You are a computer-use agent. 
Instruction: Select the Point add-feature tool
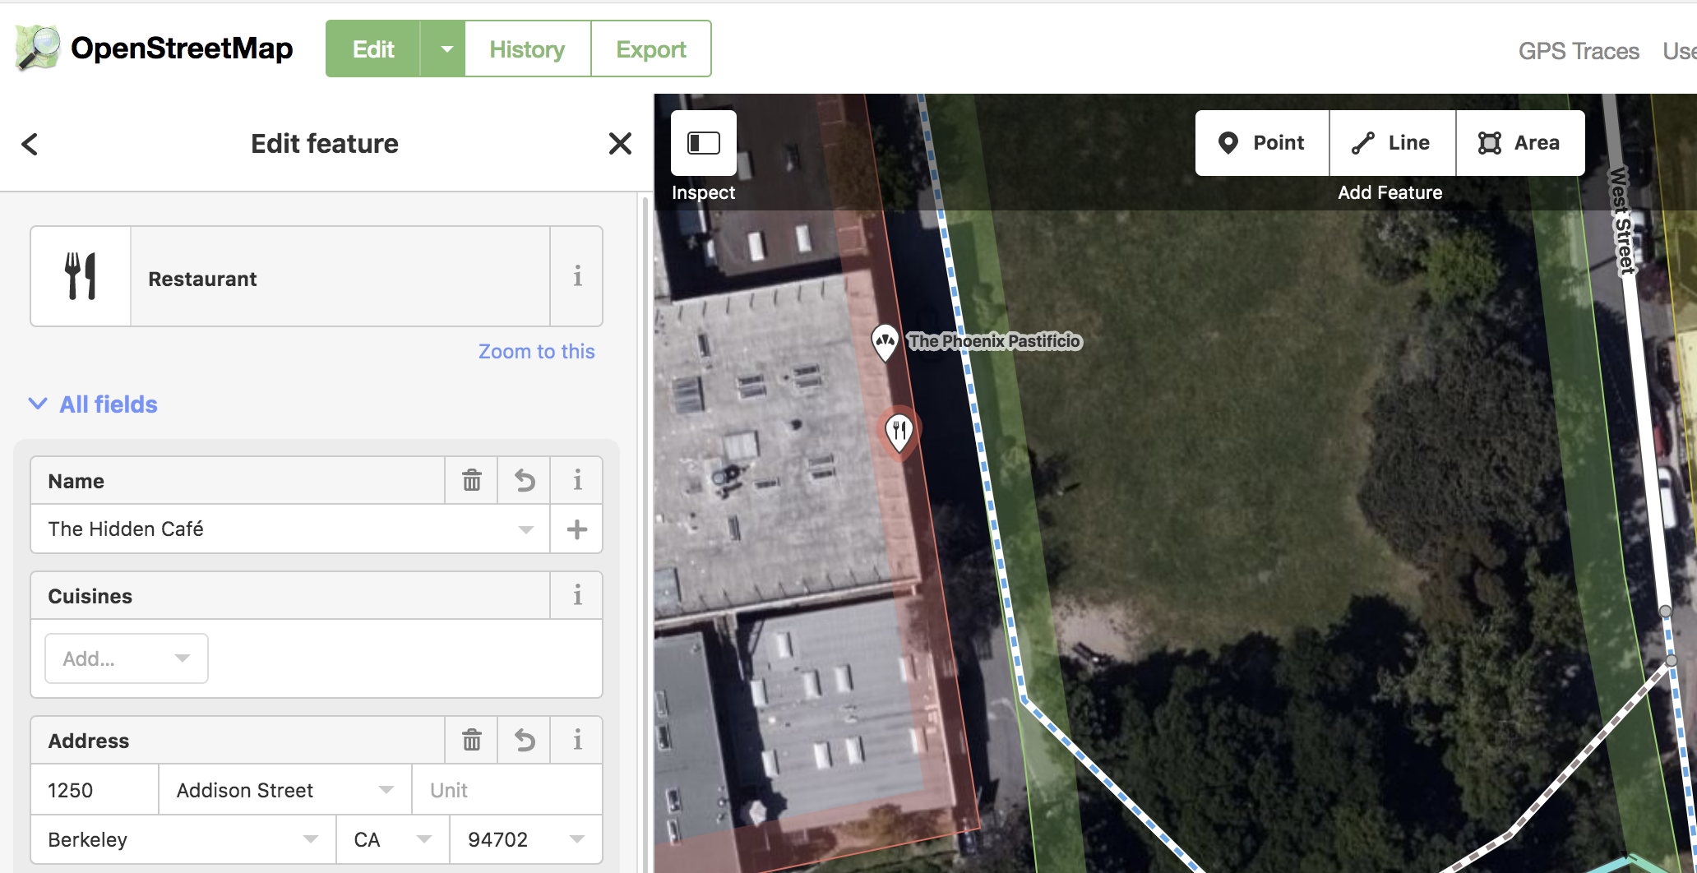pyautogui.click(x=1262, y=143)
